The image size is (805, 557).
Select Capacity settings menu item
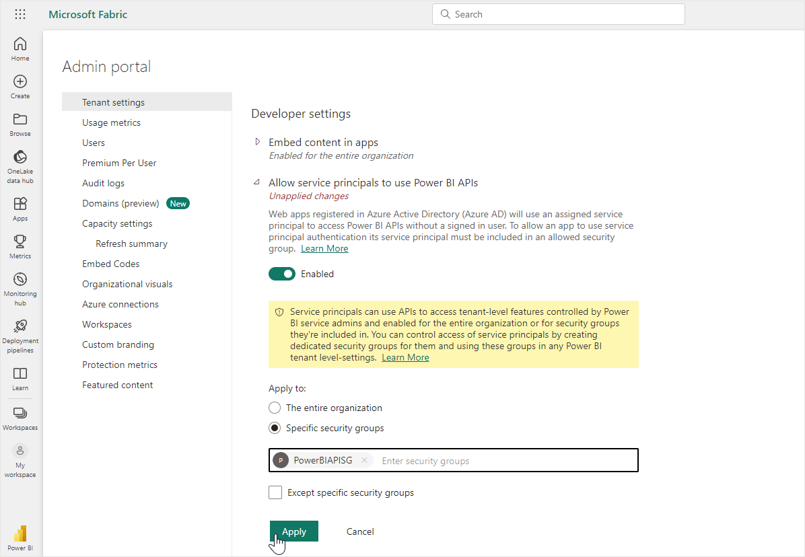click(x=117, y=223)
